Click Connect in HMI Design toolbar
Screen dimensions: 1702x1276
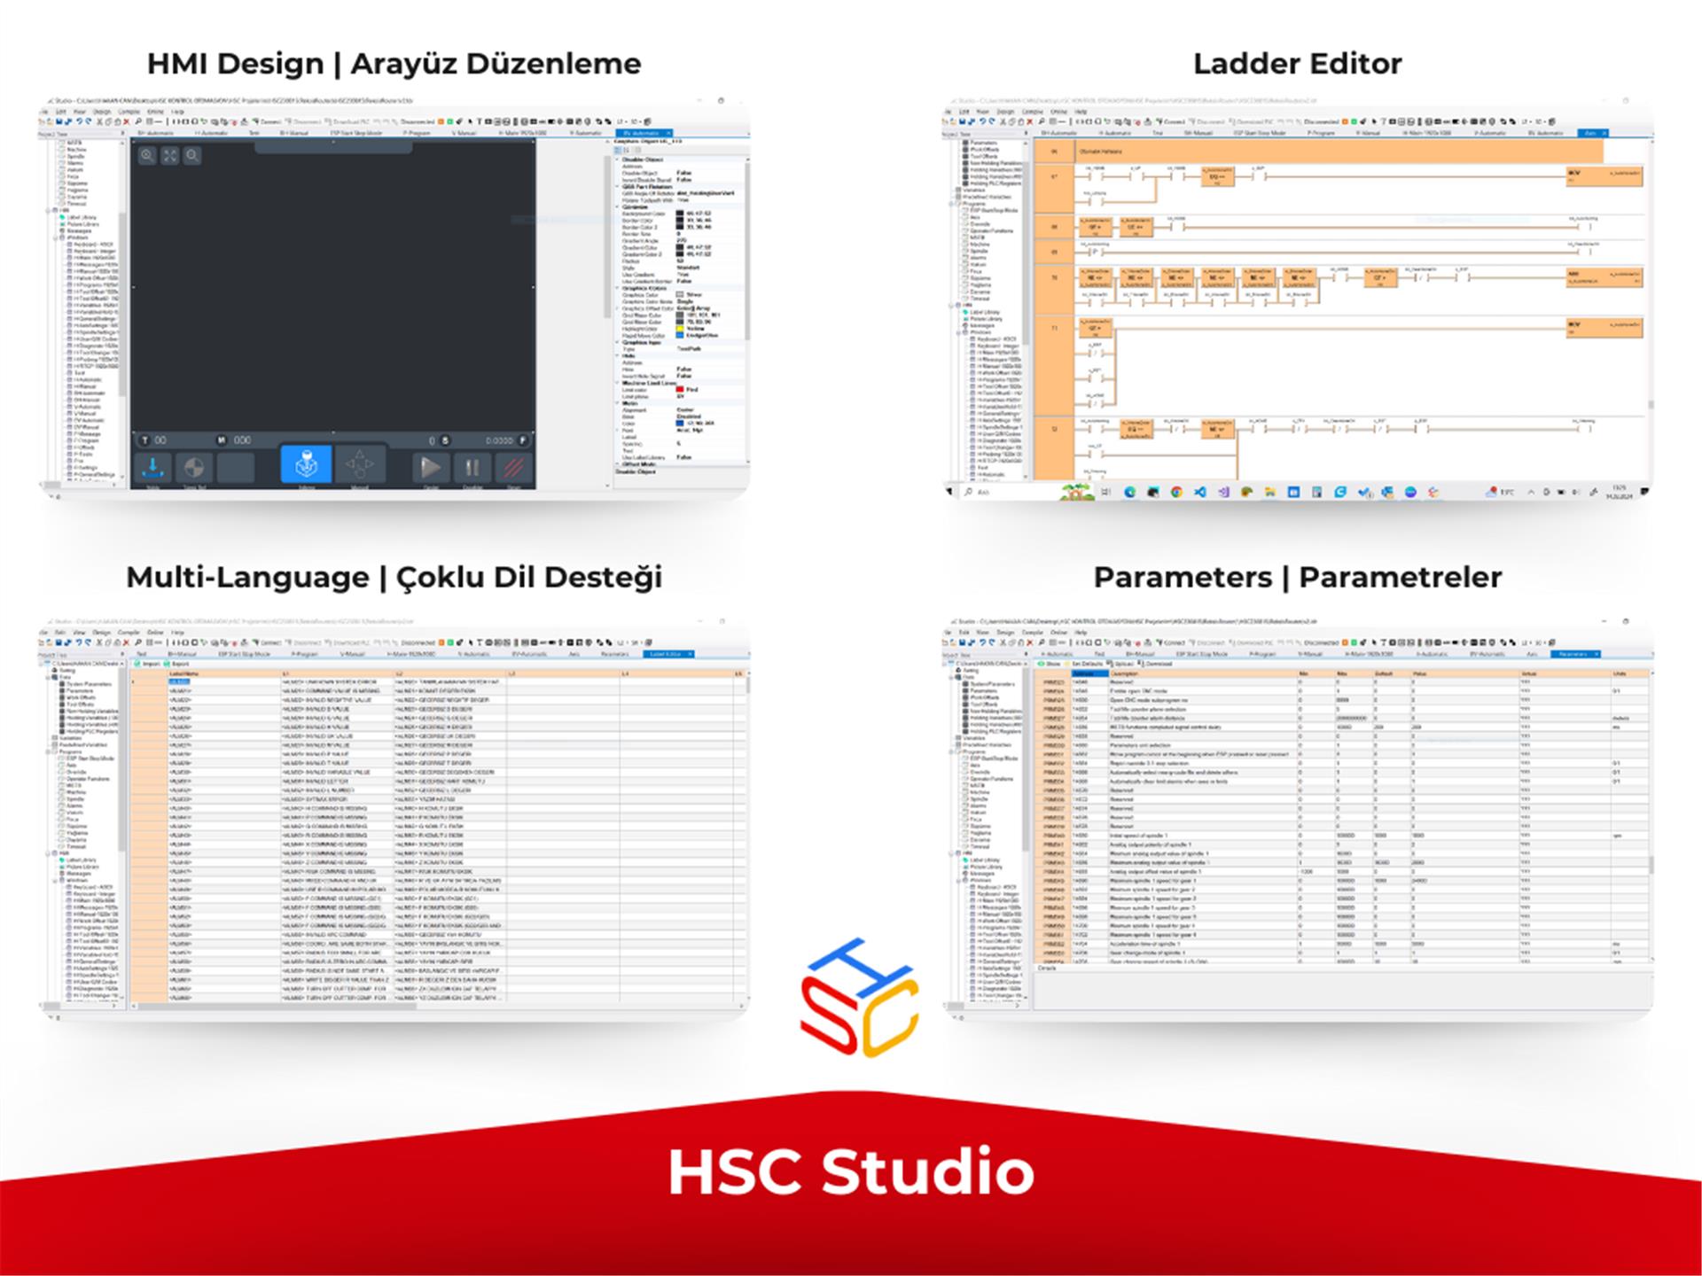tap(266, 121)
